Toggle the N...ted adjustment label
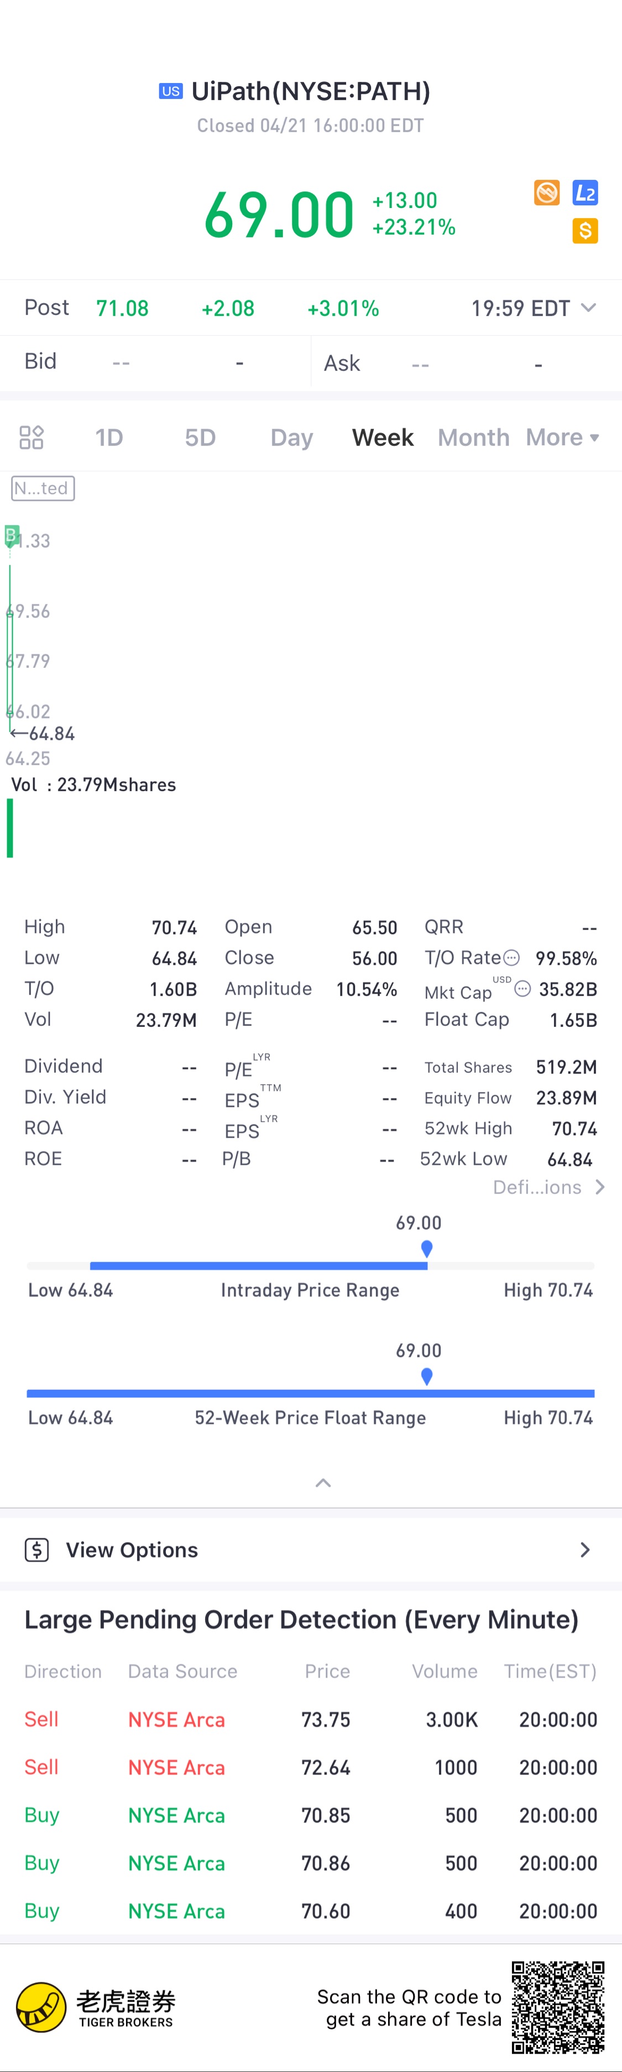This screenshot has height=2072, width=622. [x=43, y=488]
